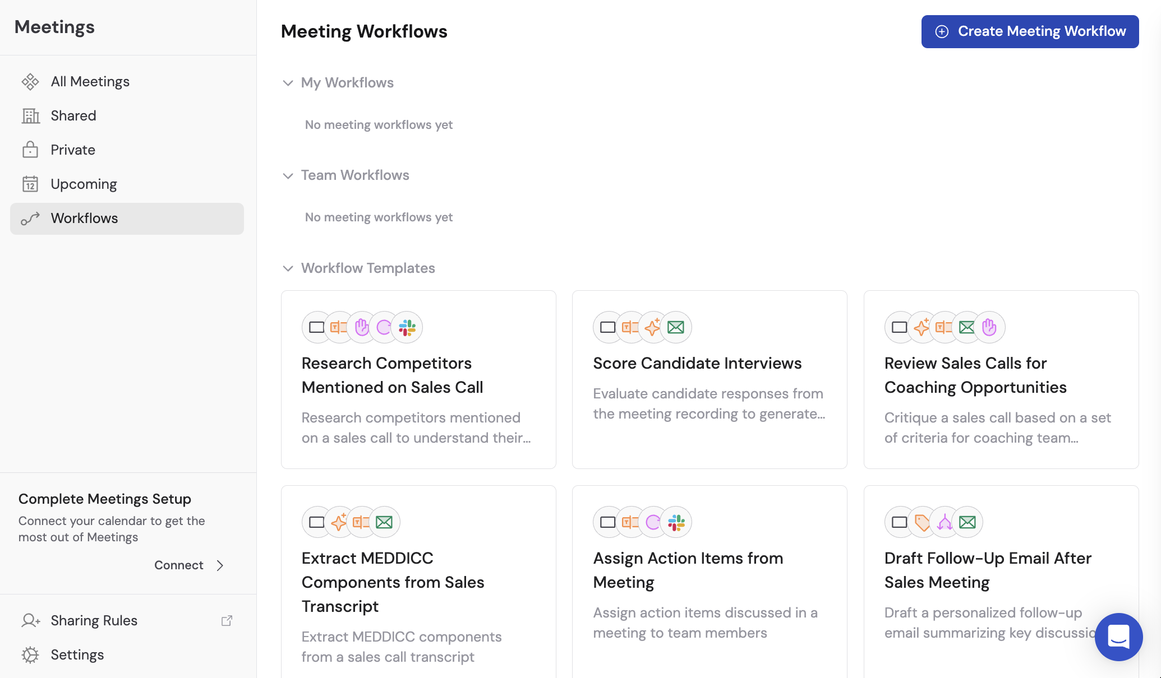Switch to the Shared meetings section

(73, 115)
